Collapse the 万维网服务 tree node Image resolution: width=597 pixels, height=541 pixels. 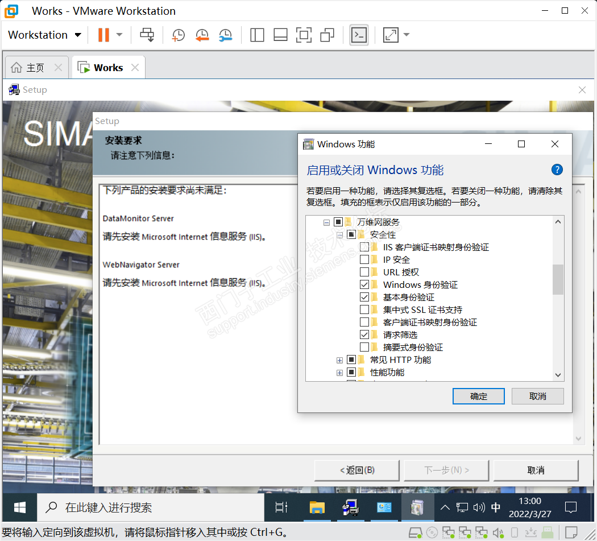pos(326,222)
